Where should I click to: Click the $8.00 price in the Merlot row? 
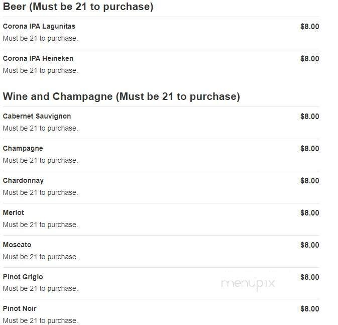coord(309,213)
